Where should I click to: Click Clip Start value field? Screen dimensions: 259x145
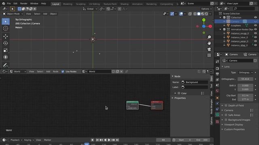coord(245,95)
